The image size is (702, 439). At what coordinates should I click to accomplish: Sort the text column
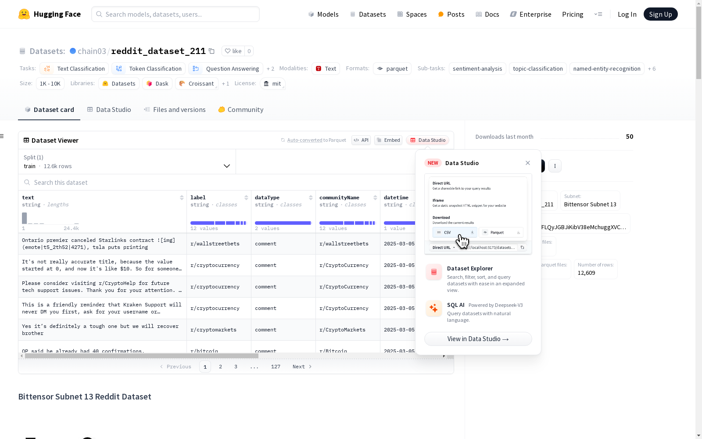click(182, 198)
